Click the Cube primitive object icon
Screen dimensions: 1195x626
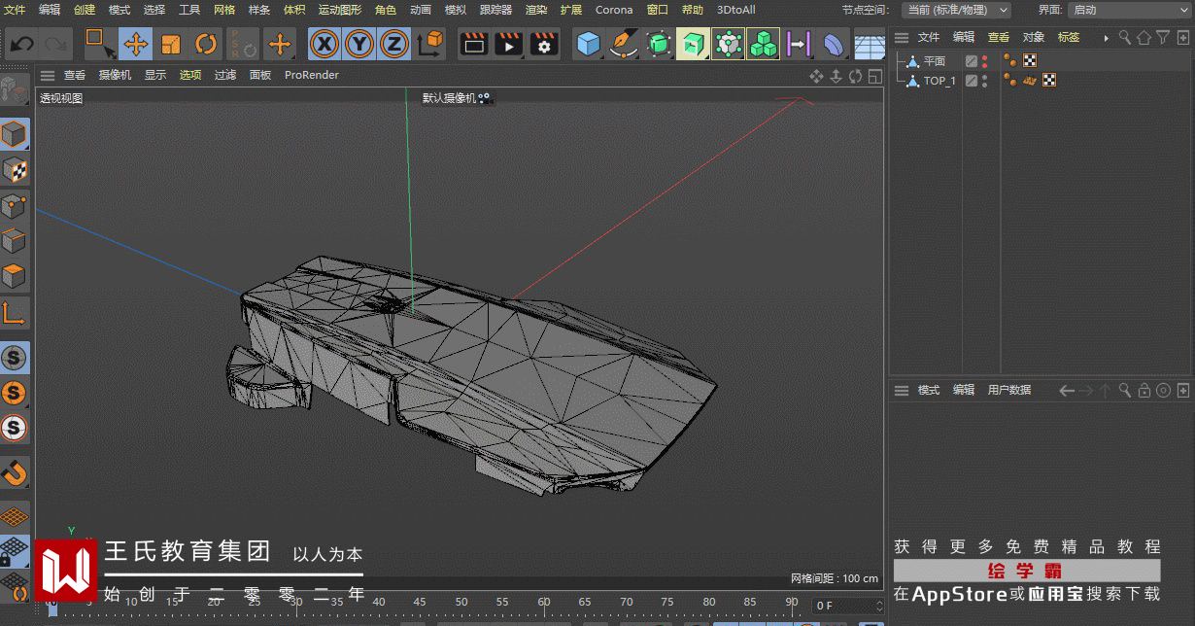pos(588,44)
